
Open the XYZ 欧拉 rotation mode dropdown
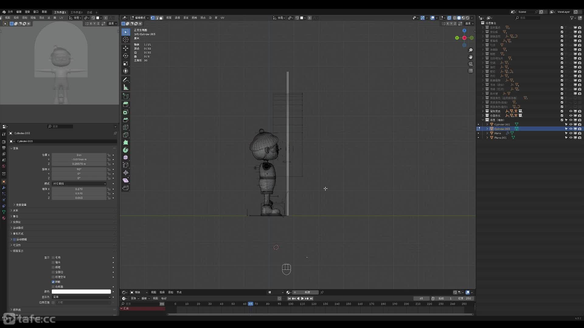click(x=79, y=184)
